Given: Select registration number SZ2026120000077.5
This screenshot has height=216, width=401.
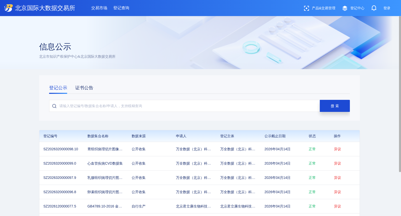Looking at the screenshot, I should tap(60, 206).
